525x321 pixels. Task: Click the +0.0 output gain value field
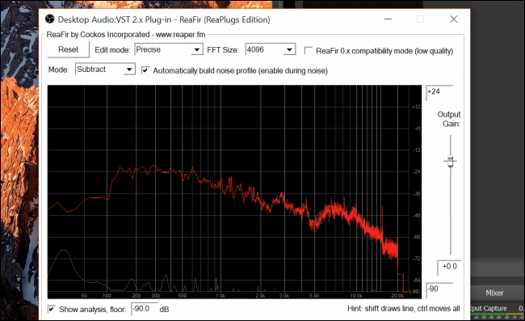pyautogui.click(x=449, y=267)
